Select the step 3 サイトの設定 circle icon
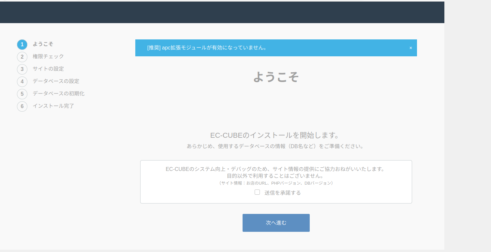The width and height of the screenshot is (491, 252). coord(22,69)
